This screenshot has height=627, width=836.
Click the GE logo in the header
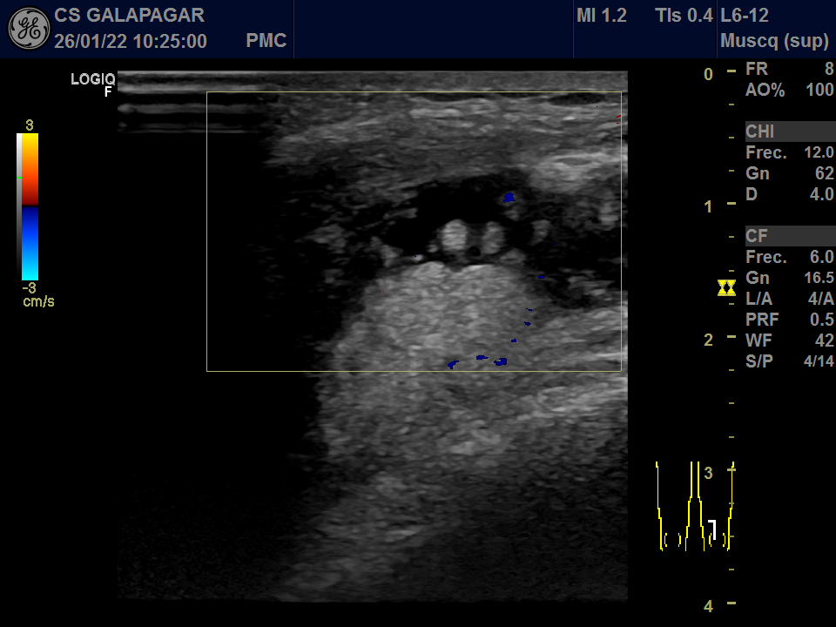[29, 29]
